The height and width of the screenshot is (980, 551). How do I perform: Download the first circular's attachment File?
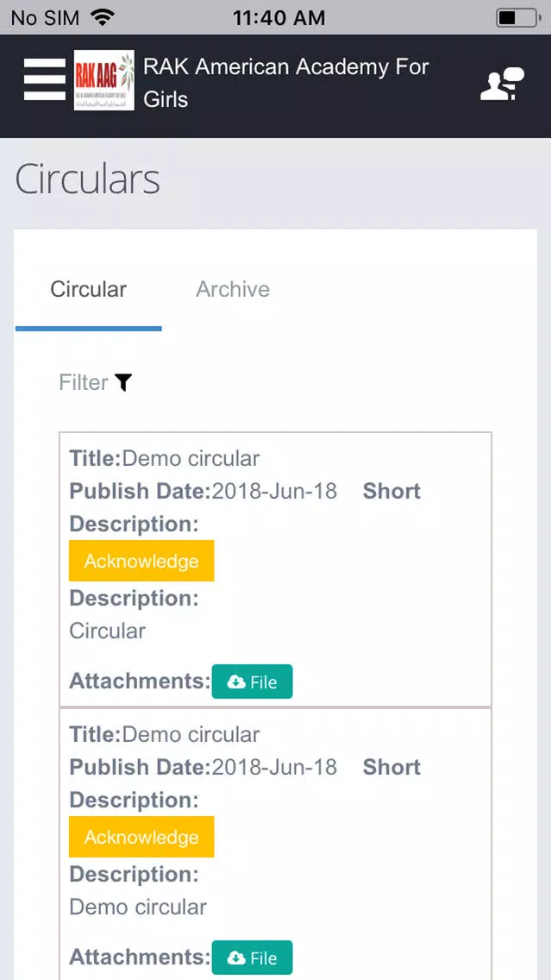[x=252, y=682]
